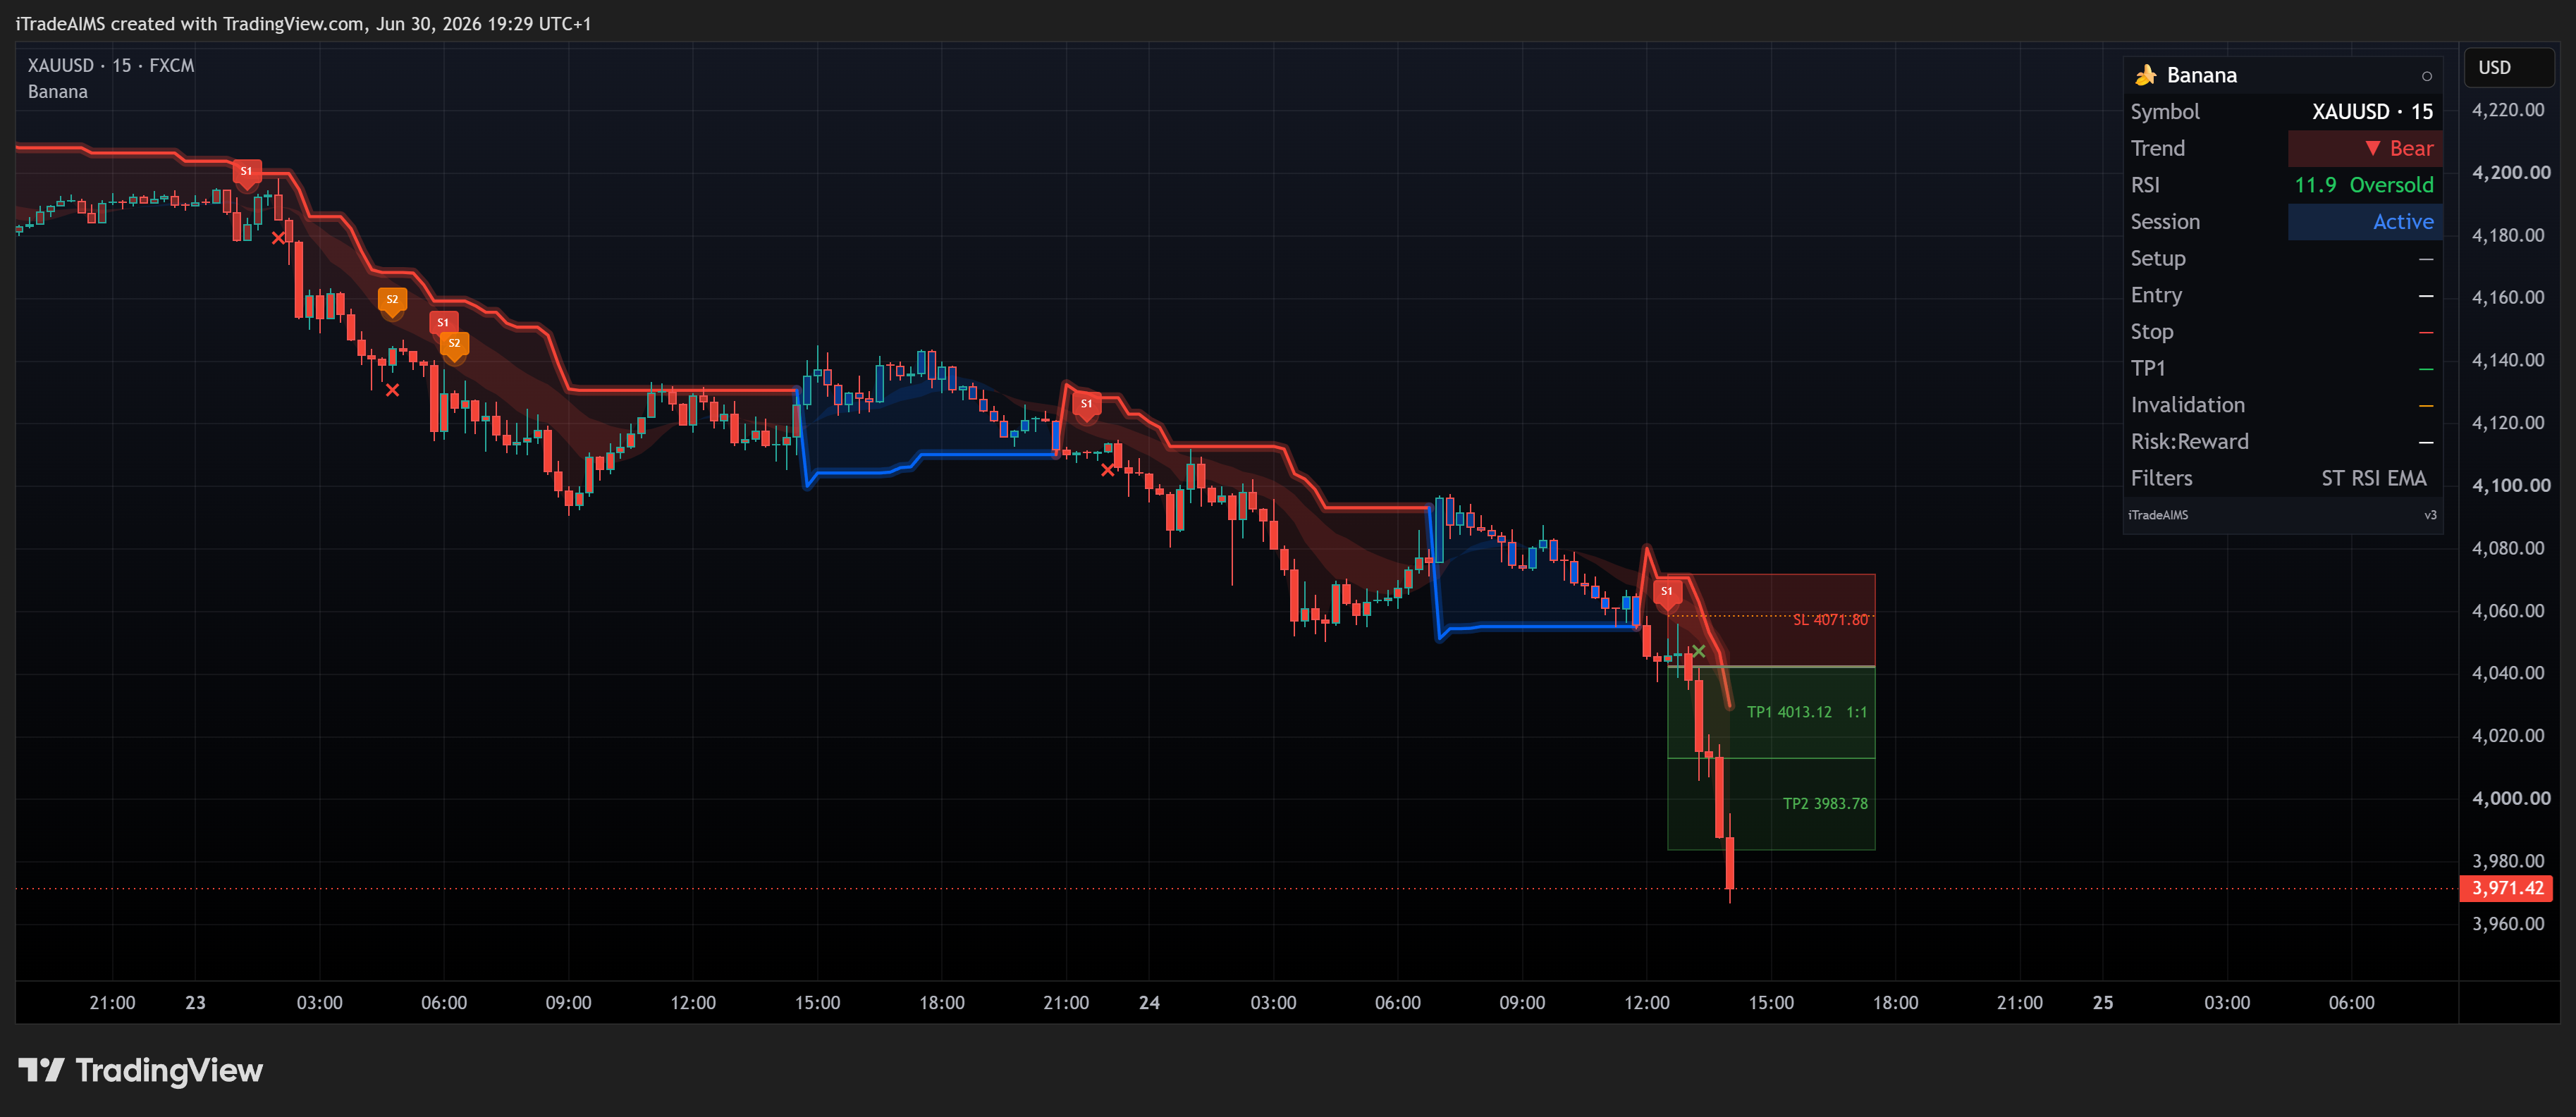Click the Invalidation row label
This screenshot has height=1117, width=2576.
[x=2187, y=405]
